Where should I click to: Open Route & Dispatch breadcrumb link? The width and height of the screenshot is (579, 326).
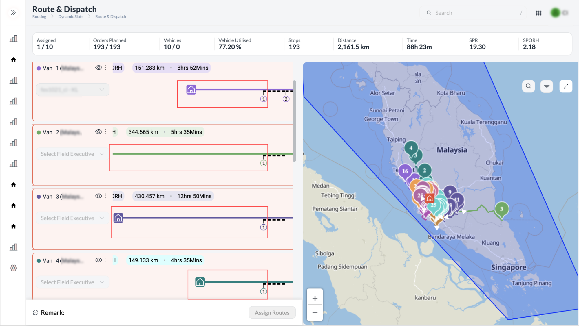111,17
